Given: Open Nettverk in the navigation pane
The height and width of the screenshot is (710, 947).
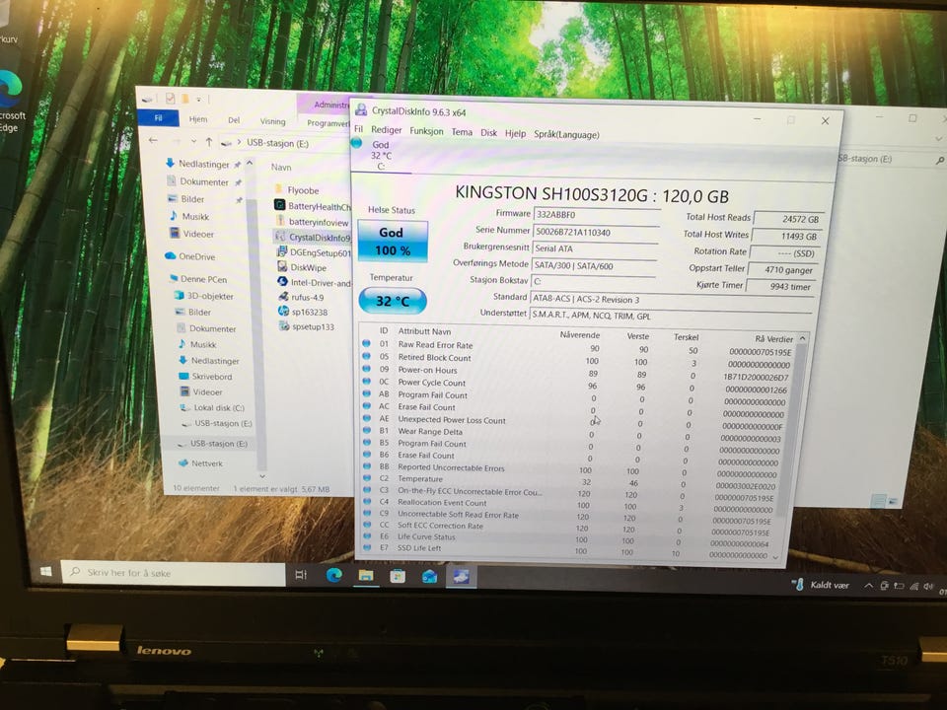Looking at the screenshot, I should (x=201, y=463).
